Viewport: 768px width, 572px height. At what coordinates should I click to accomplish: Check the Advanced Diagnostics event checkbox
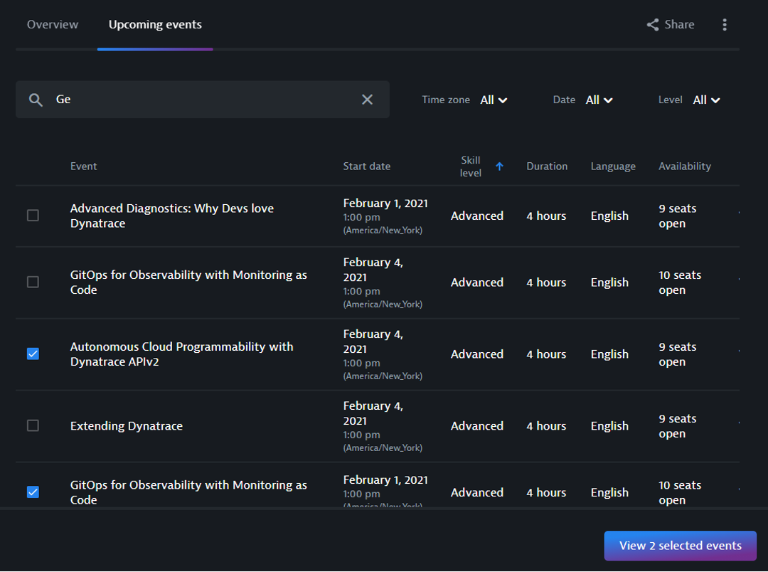pos(33,216)
